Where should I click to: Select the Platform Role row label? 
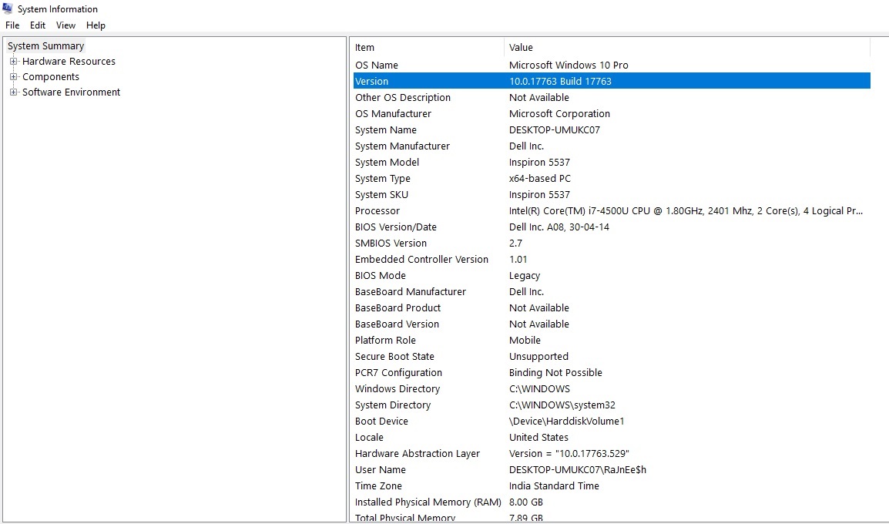pyautogui.click(x=385, y=341)
